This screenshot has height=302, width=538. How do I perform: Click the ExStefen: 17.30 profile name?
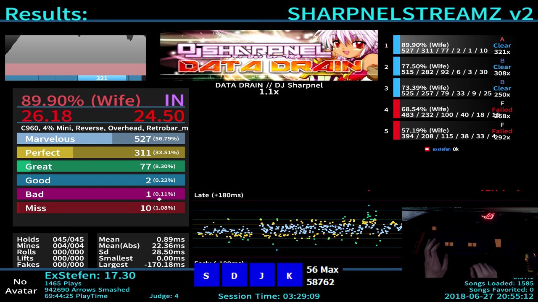coord(90,276)
